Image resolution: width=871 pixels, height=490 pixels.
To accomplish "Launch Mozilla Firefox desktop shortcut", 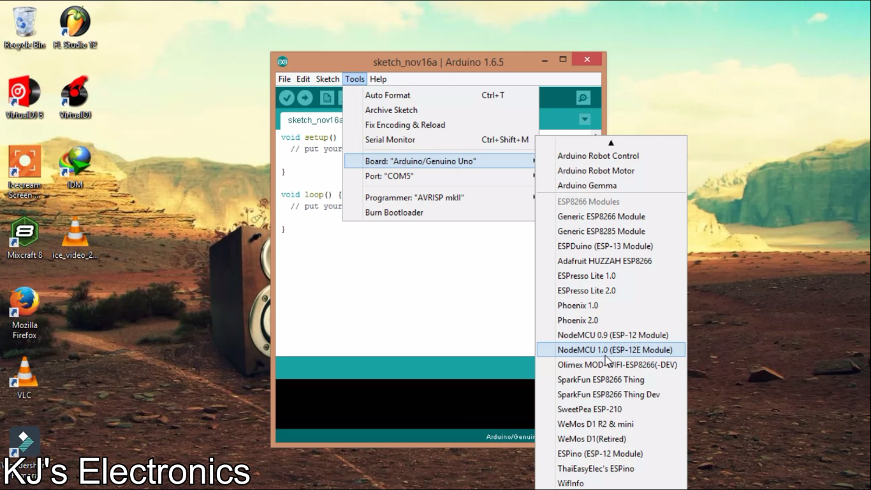I will point(24,313).
